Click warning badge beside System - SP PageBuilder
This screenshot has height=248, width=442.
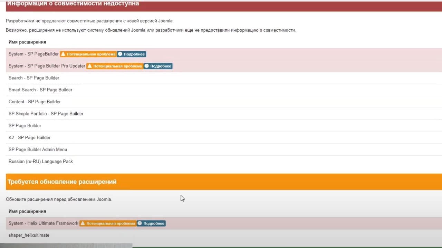click(x=88, y=54)
